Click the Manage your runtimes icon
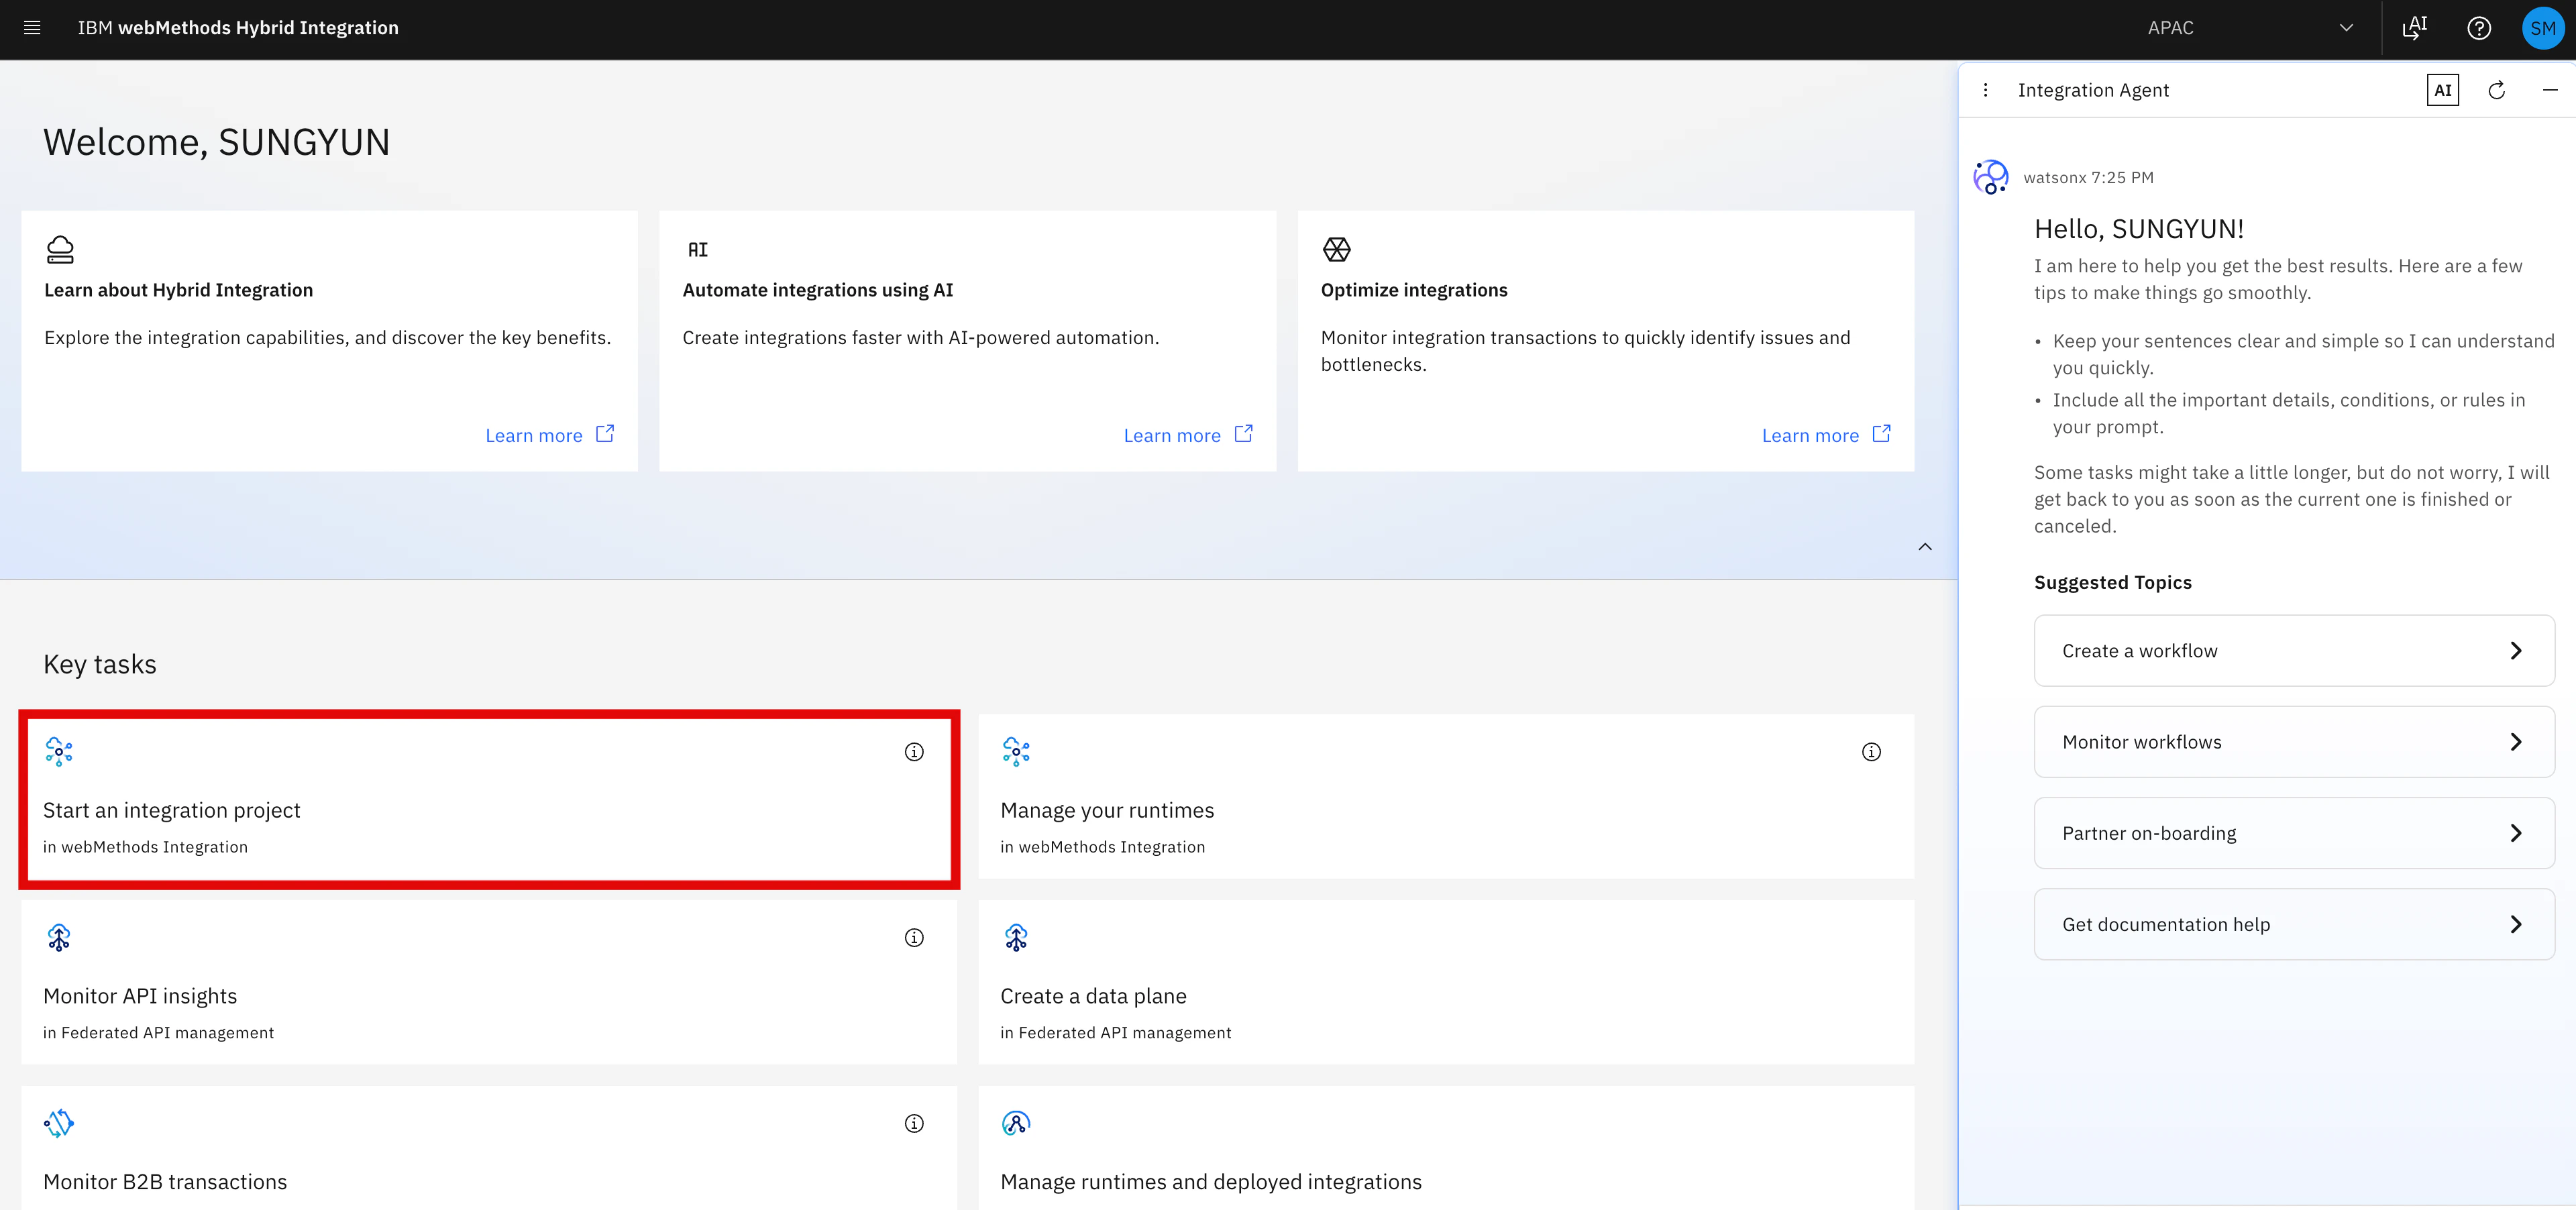Image resolution: width=2576 pixels, height=1210 pixels. 1016,752
